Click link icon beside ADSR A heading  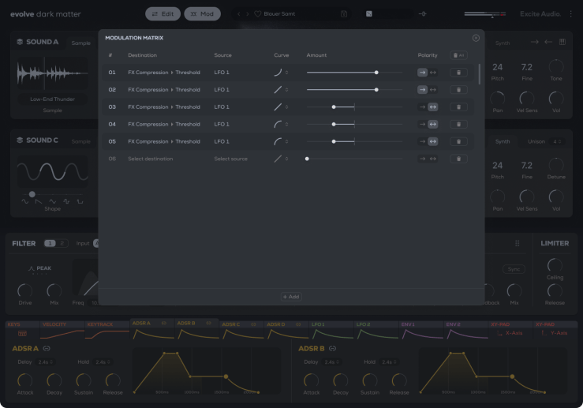(x=47, y=349)
